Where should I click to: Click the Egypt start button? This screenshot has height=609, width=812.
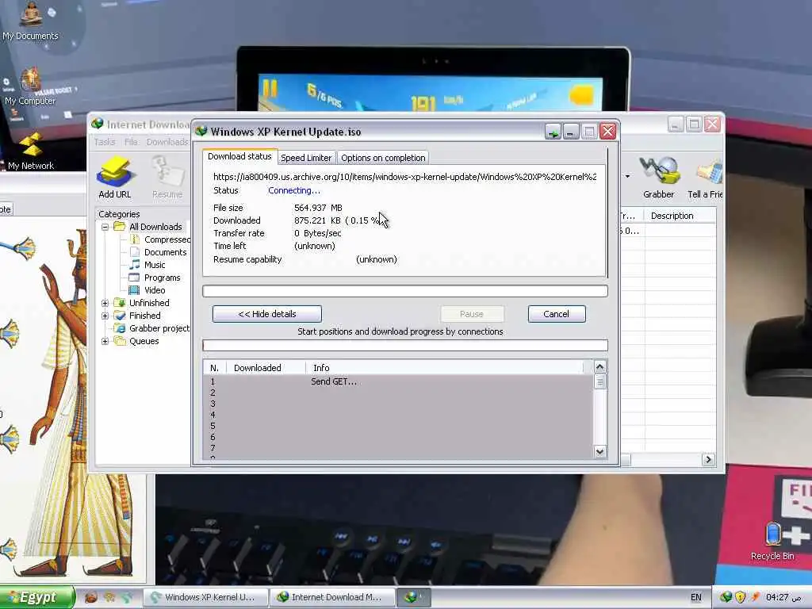pyautogui.click(x=37, y=597)
